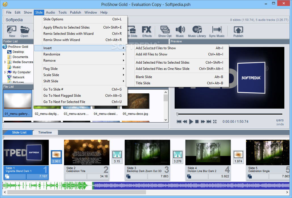Select Go To Slide # entry
This screenshot has width=292, height=198.
81,89
